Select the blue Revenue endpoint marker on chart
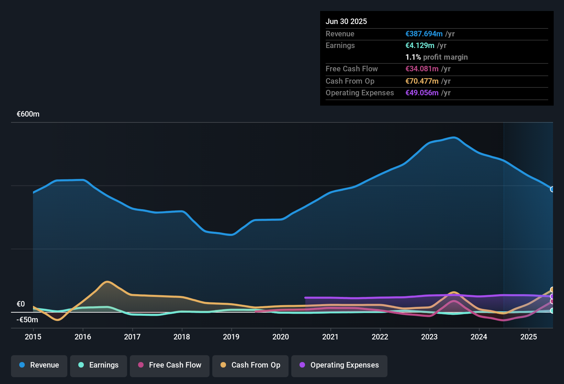The image size is (564, 384). [x=552, y=189]
